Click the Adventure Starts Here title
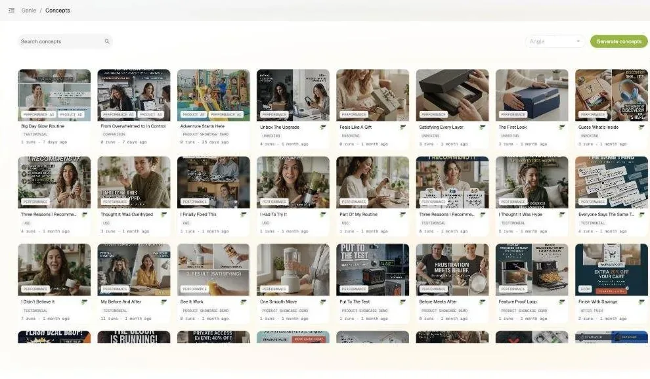 pyautogui.click(x=202, y=126)
